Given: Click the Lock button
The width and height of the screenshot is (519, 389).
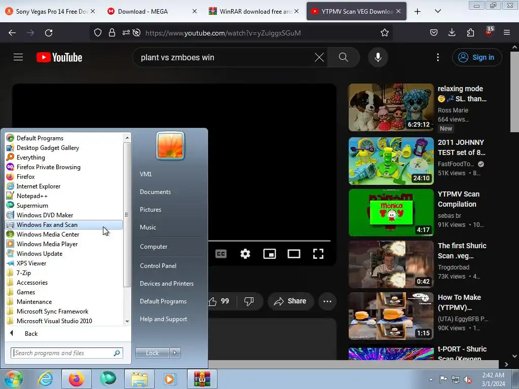Looking at the screenshot, I should (x=152, y=353).
